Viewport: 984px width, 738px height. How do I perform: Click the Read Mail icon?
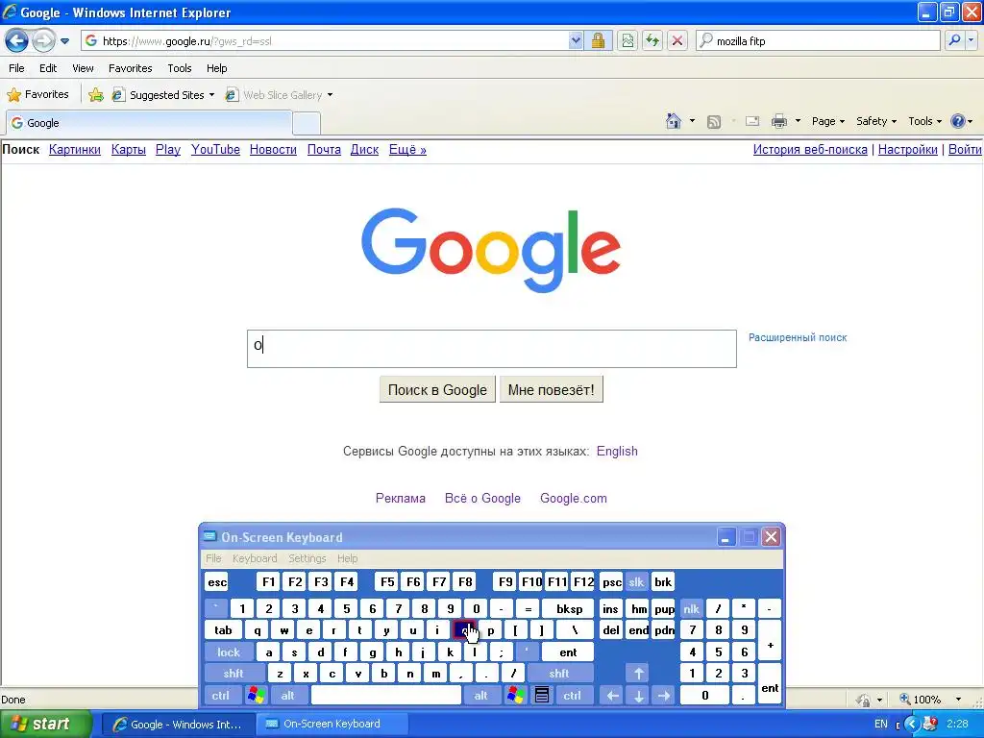tap(752, 121)
